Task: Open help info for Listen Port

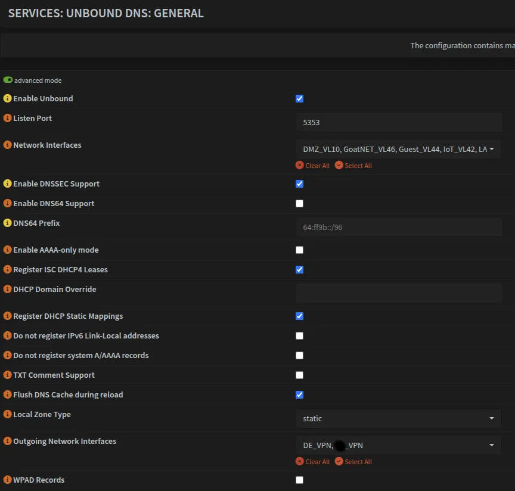Action: pyautogui.click(x=7, y=118)
